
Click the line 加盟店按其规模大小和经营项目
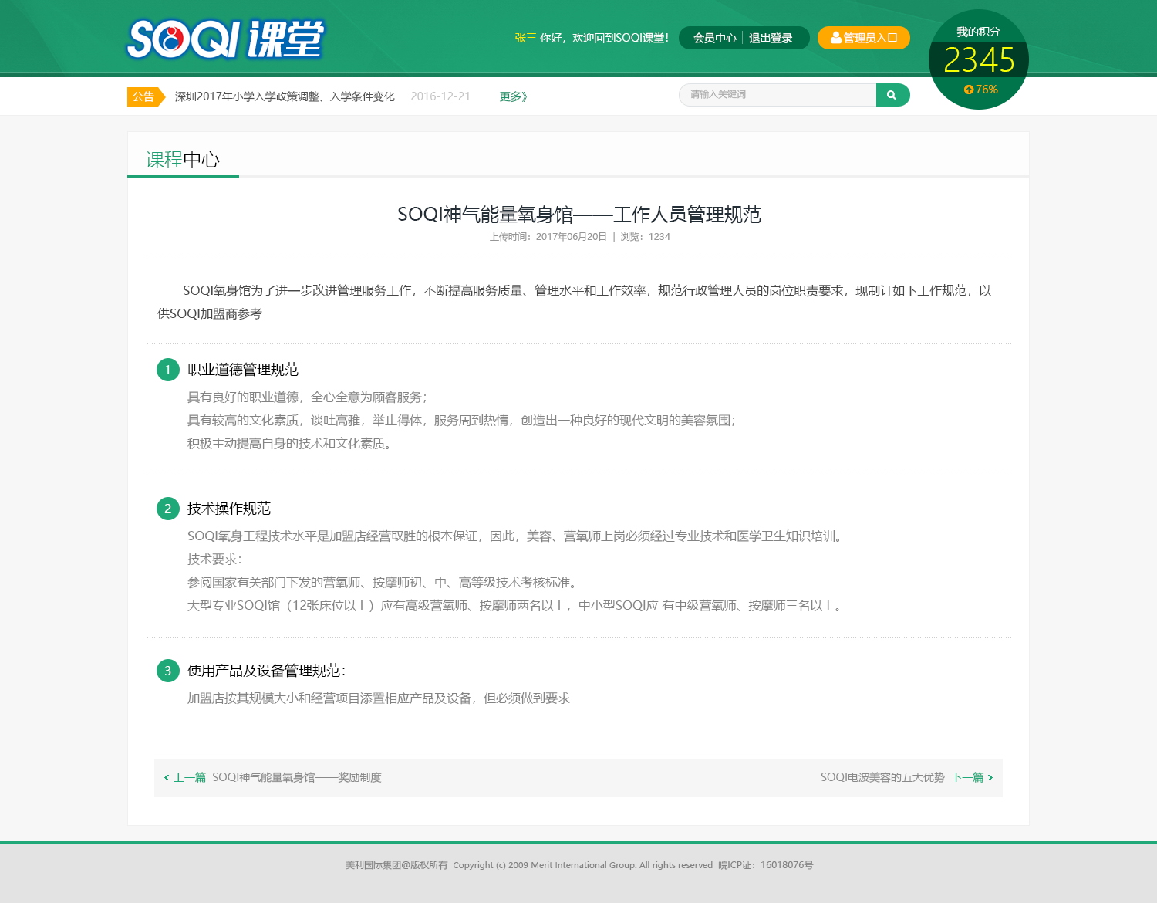[x=379, y=698]
